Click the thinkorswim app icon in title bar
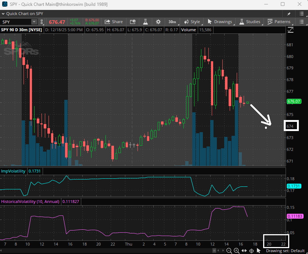The height and width of the screenshot is (254, 308). 4,4
